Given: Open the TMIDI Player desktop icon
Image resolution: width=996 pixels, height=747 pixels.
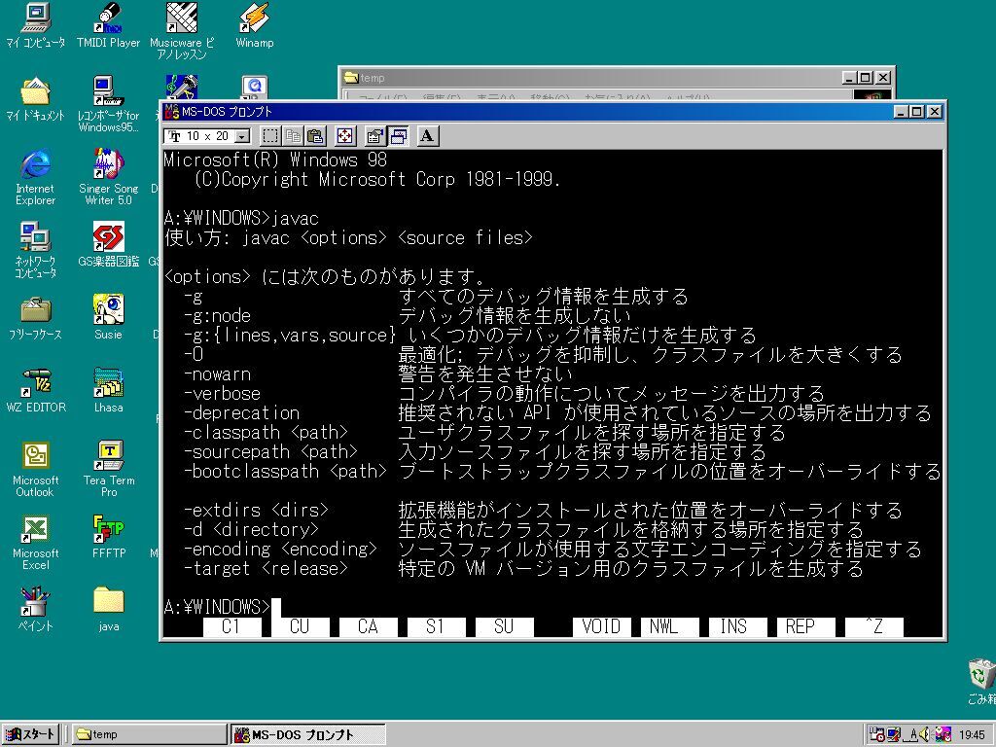Looking at the screenshot, I should [x=108, y=25].
